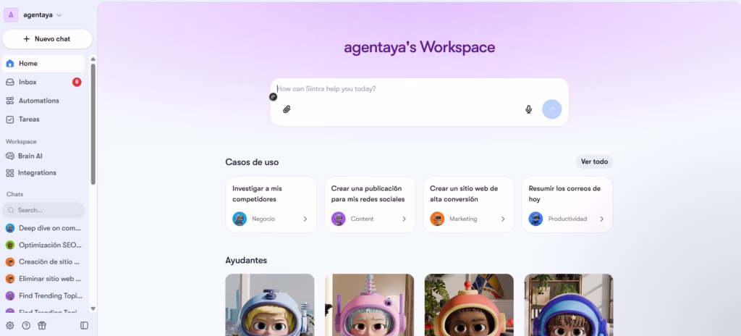Expand the agentaya workspace dropdown chevron
The width and height of the screenshot is (741, 336).
coord(59,15)
